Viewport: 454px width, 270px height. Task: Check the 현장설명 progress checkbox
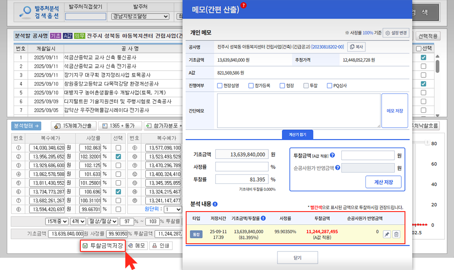(220, 86)
